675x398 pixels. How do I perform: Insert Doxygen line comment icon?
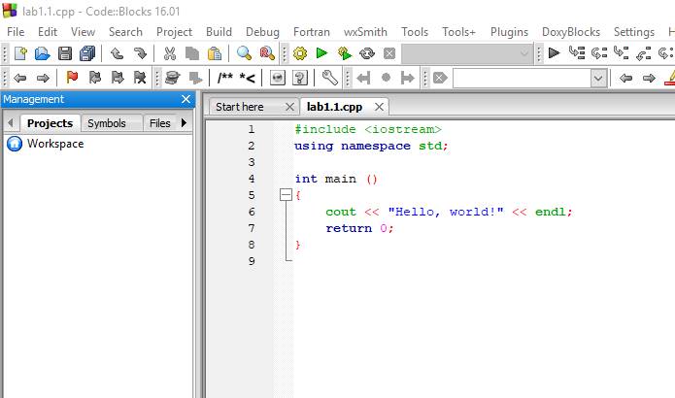247,78
